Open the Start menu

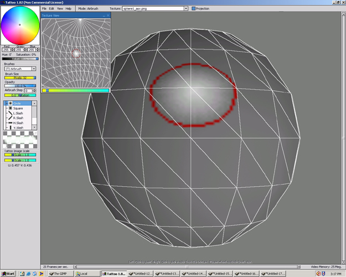(8, 274)
